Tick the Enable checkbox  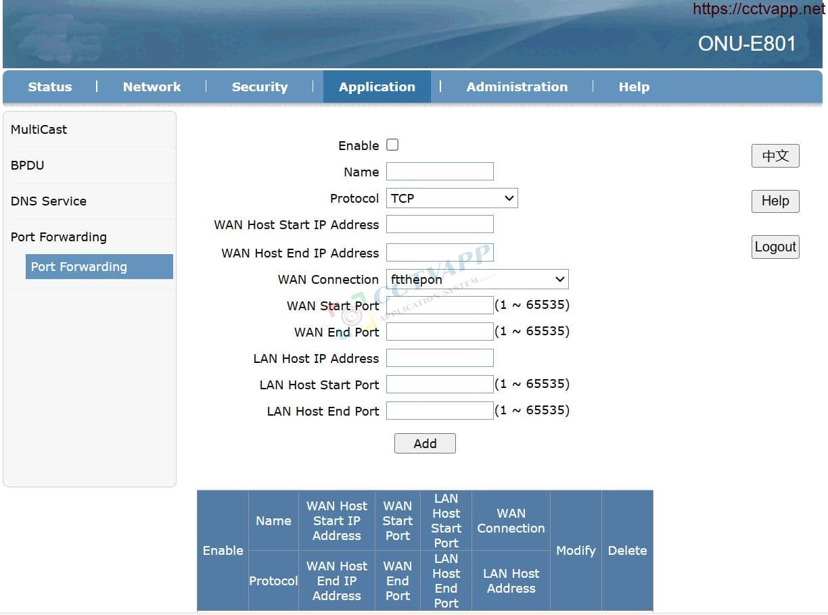click(x=392, y=145)
